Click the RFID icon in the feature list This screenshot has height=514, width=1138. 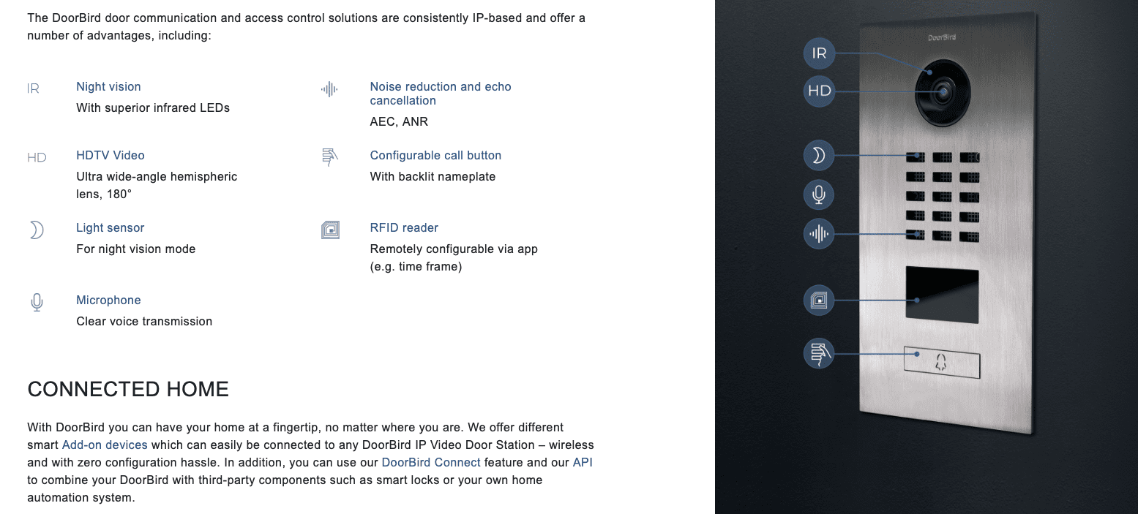coord(330,230)
